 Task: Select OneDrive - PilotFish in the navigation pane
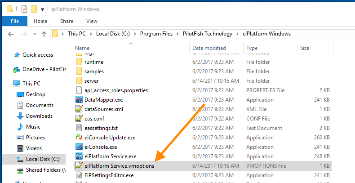pyautogui.click(x=44, y=69)
